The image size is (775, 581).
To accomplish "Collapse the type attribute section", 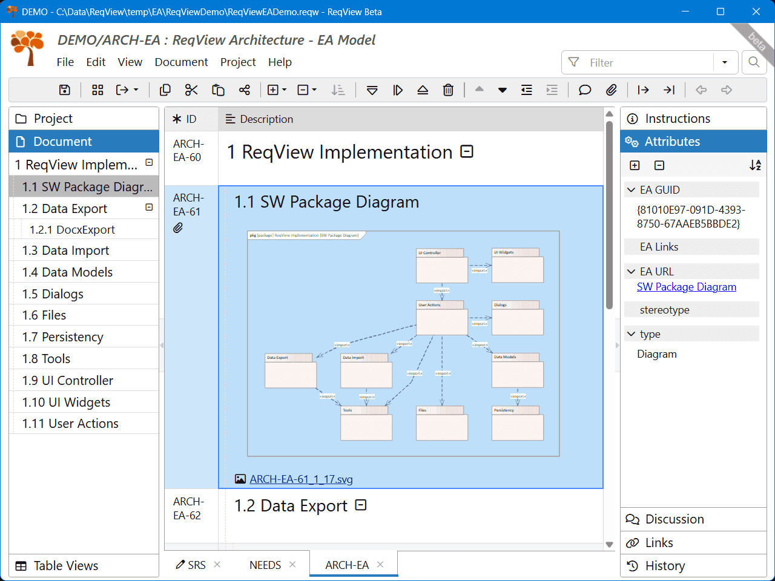I will coord(630,333).
